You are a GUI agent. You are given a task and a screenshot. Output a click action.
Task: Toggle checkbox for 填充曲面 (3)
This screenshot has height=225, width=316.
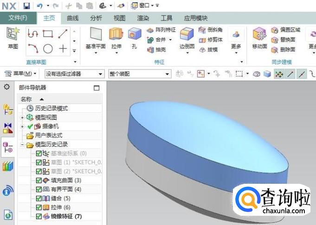(x=39, y=181)
